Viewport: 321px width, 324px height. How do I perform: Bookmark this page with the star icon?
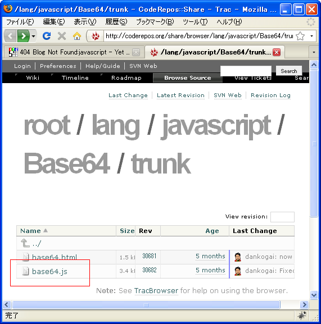click(x=300, y=36)
